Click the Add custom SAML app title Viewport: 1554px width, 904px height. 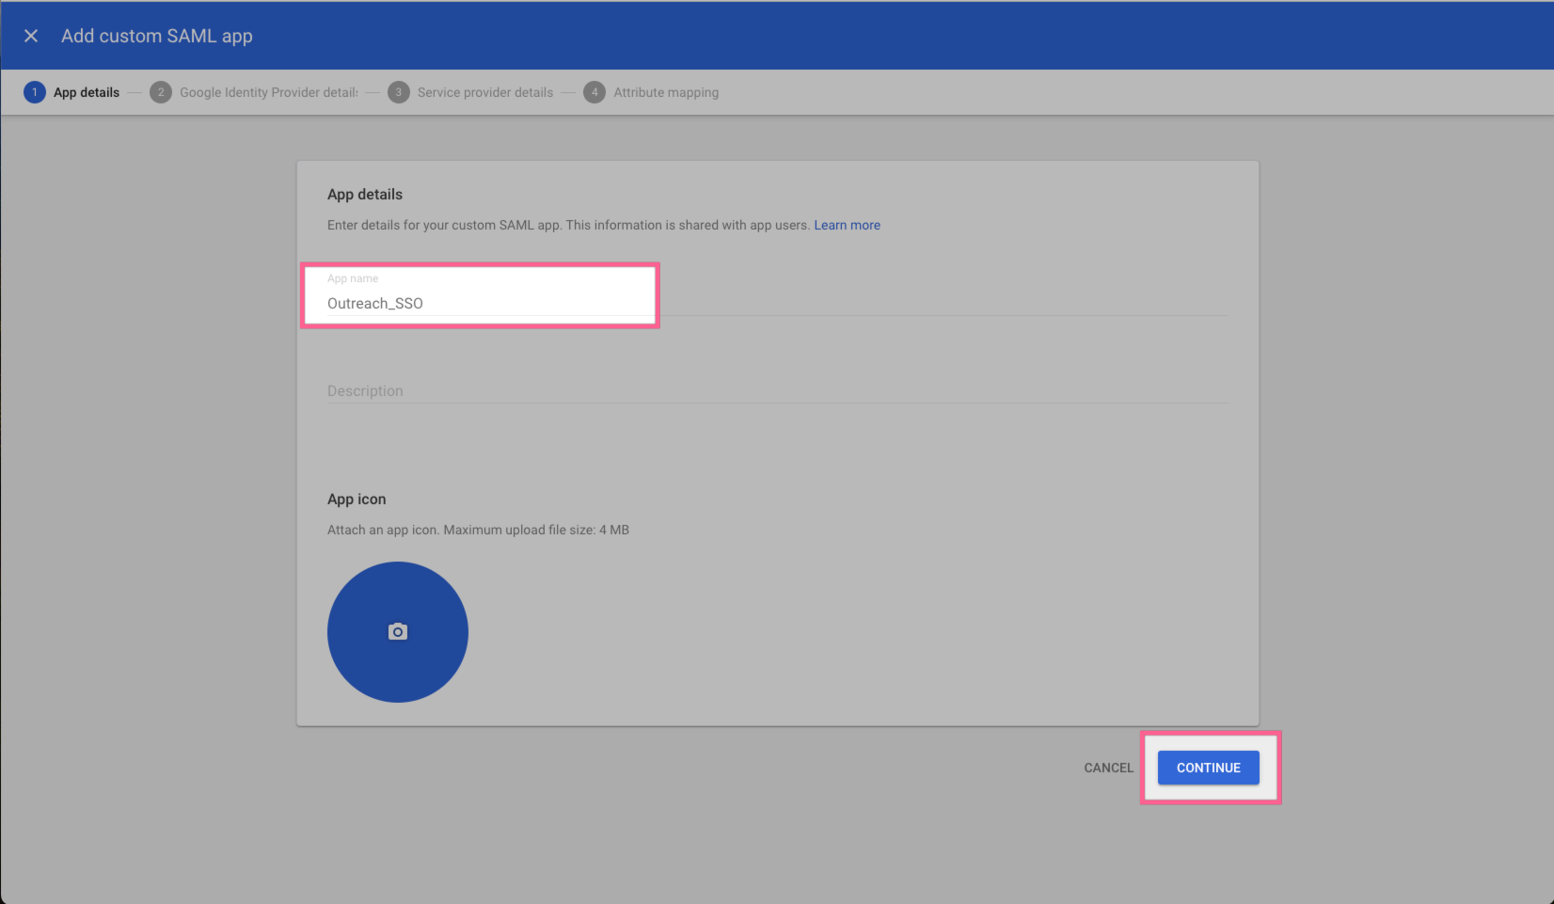click(x=156, y=36)
